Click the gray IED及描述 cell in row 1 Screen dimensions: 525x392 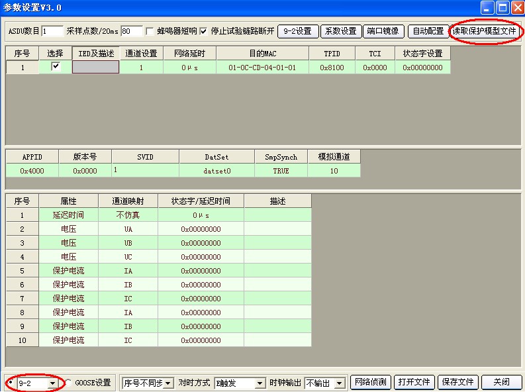click(x=95, y=67)
